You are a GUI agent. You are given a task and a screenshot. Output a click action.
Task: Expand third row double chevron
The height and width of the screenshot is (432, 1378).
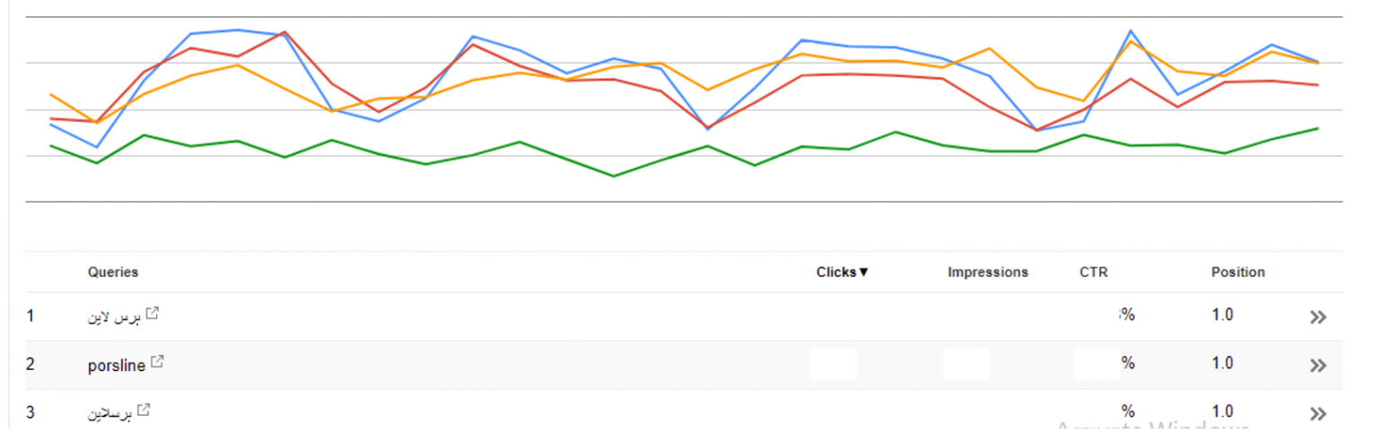coord(1318,413)
